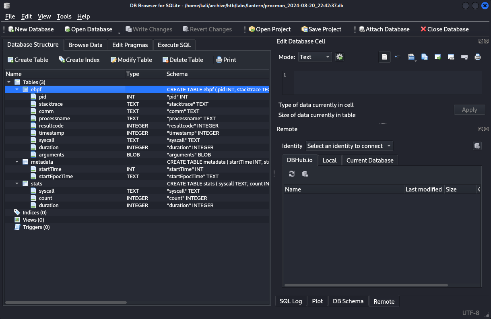Click Open Database in the toolbar
Screen dimensions: 491x319
(x=89, y=29)
